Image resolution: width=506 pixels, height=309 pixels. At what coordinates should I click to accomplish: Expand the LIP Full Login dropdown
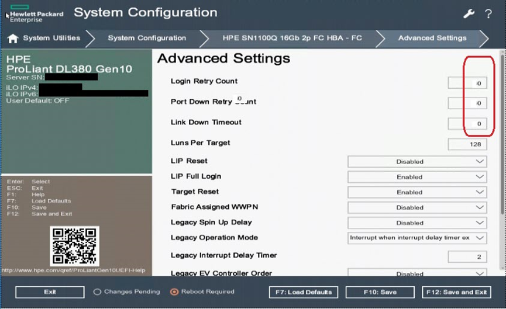coord(417,177)
